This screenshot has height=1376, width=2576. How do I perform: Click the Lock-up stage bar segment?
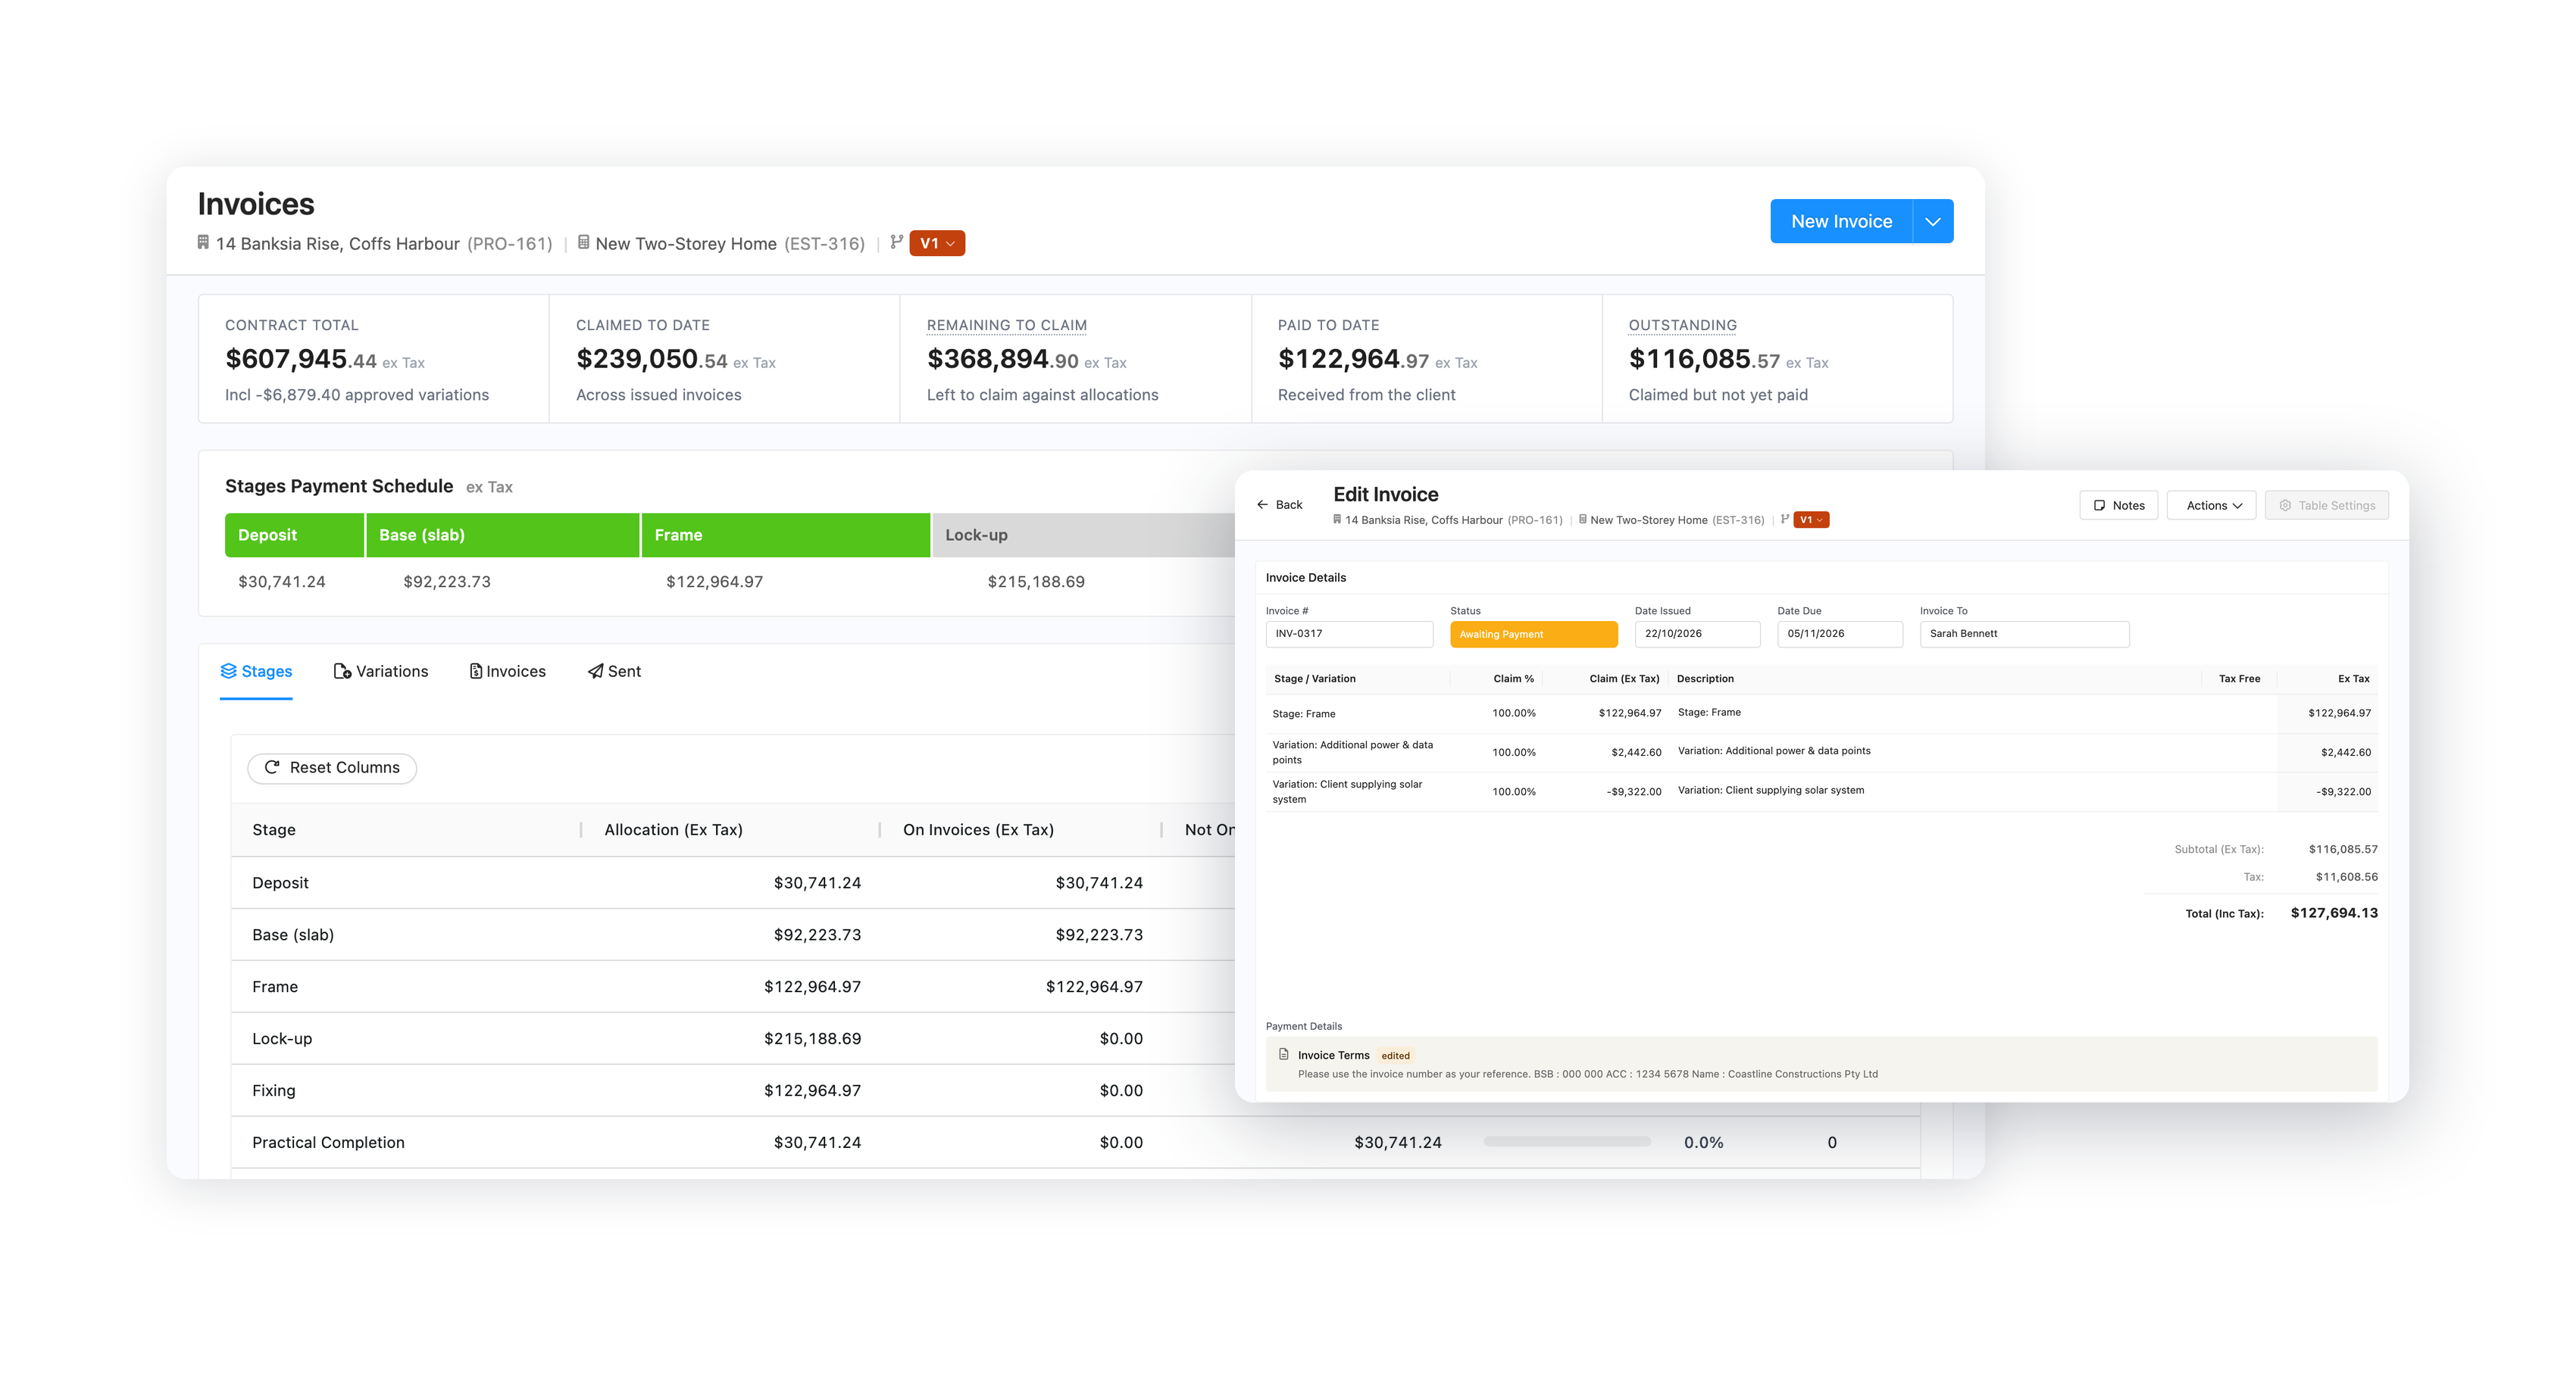1084,535
